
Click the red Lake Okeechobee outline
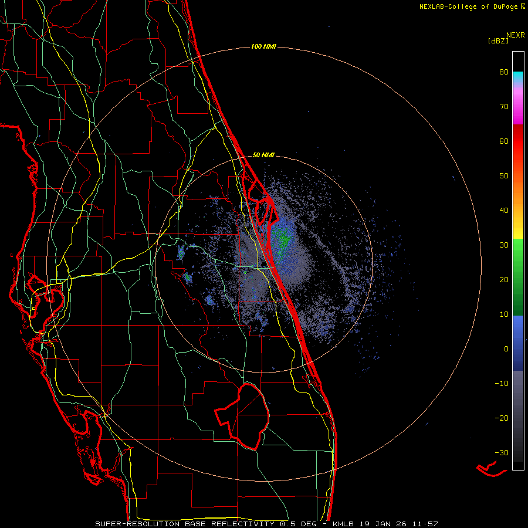(x=243, y=417)
